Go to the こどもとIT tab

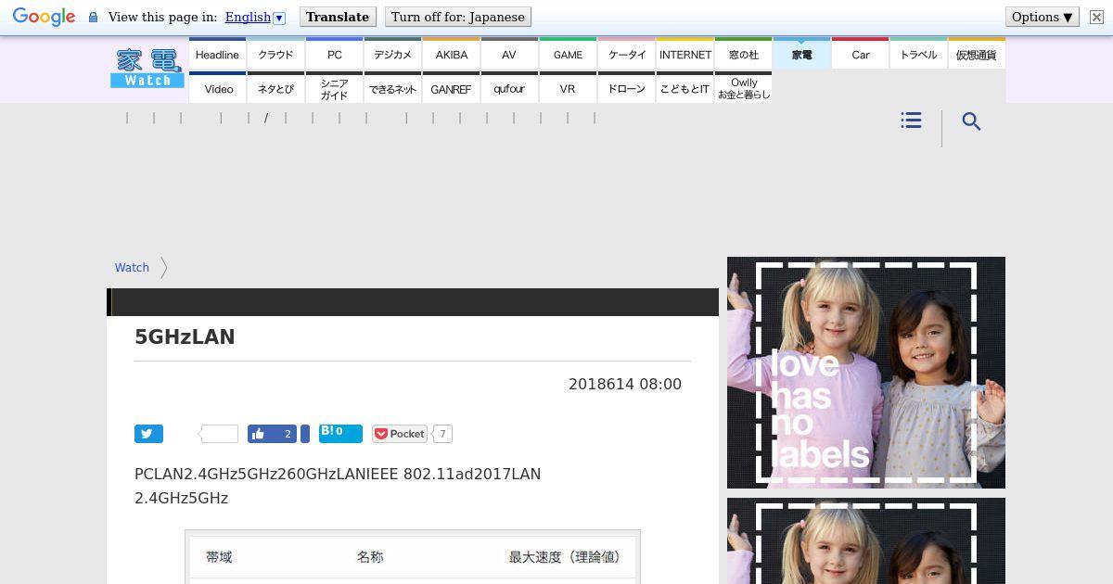[684, 88]
